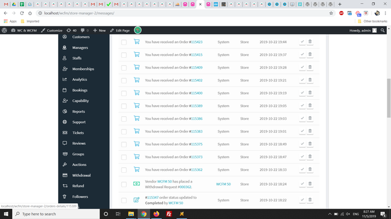Click Customize in the admin bar
391x219 pixels.
click(51, 30)
